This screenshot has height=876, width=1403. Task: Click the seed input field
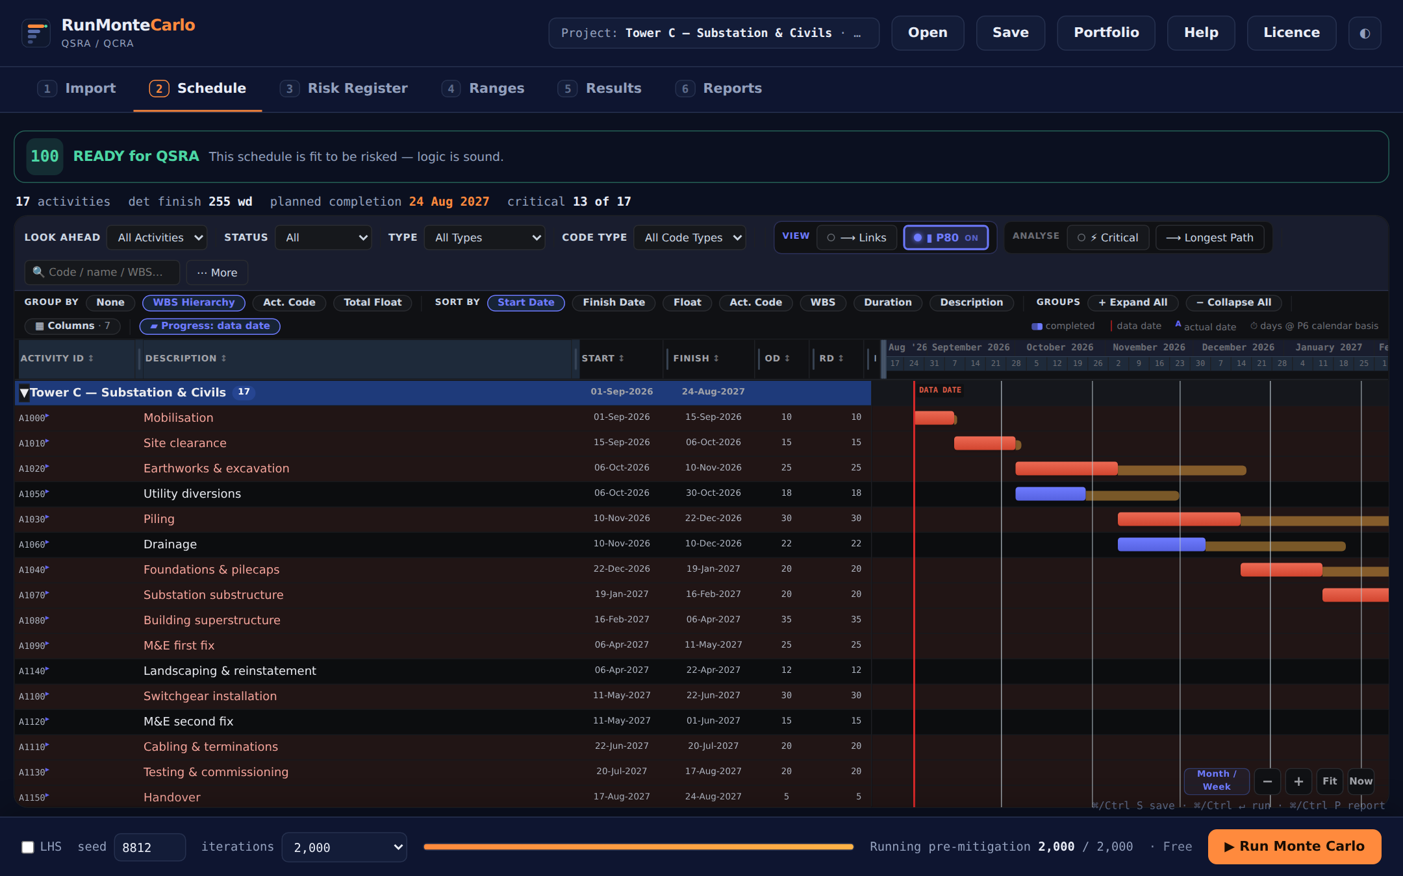pos(149,847)
